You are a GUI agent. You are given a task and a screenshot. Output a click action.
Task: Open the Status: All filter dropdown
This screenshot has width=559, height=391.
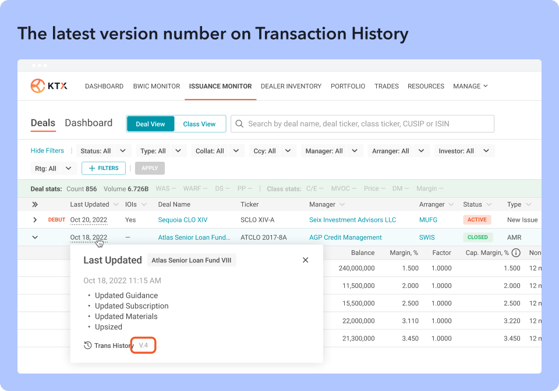point(103,151)
